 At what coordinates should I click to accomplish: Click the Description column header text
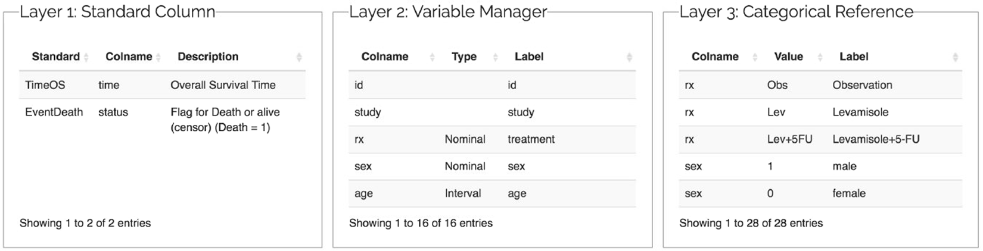[208, 57]
